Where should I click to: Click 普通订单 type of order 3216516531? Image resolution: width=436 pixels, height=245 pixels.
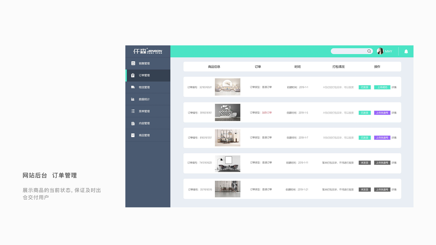coord(267,87)
